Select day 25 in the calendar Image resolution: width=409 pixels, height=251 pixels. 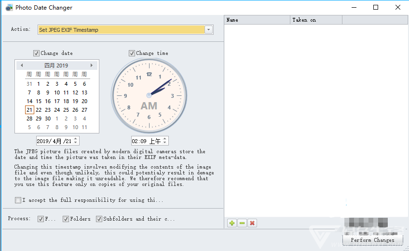click(66, 110)
